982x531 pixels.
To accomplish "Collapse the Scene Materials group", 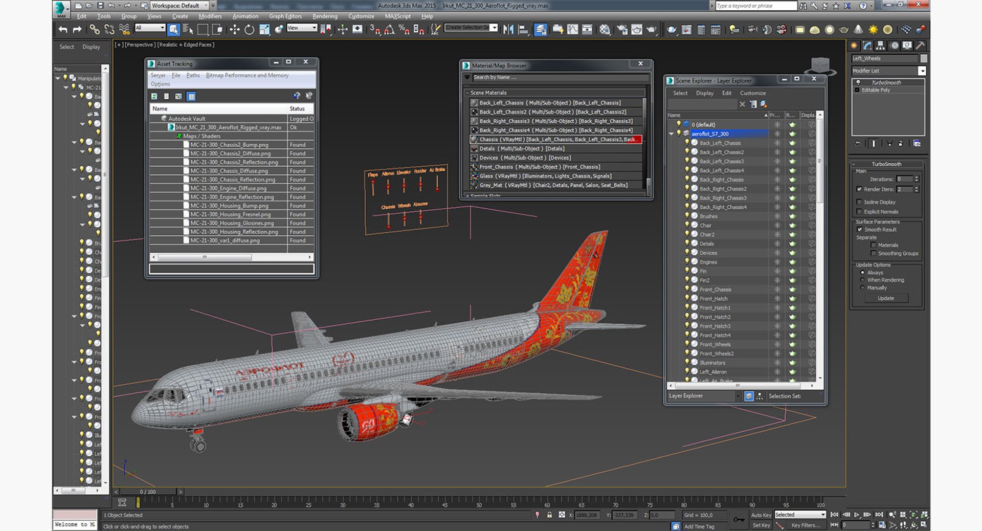I will 467,93.
